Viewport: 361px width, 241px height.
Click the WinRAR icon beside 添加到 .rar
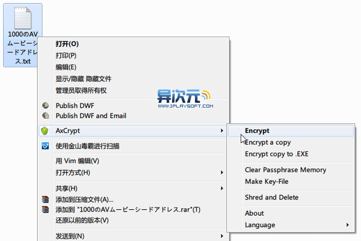point(45,209)
